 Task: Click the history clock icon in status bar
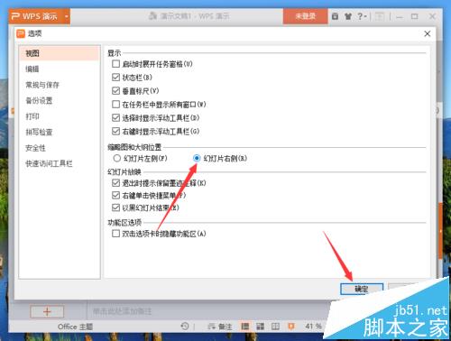point(185,326)
